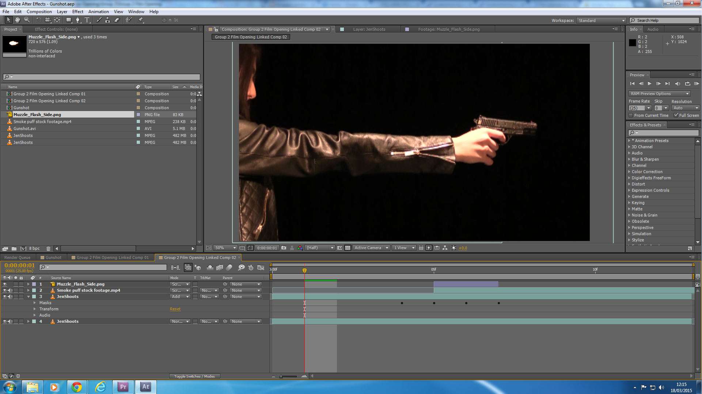Click the current time indicator marker

point(304,270)
